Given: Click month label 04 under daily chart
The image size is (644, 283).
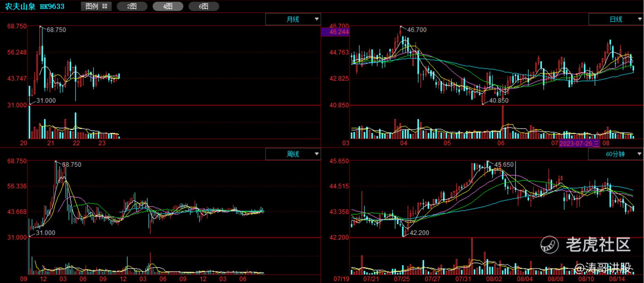Looking at the screenshot, I should [x=404, y=143].
